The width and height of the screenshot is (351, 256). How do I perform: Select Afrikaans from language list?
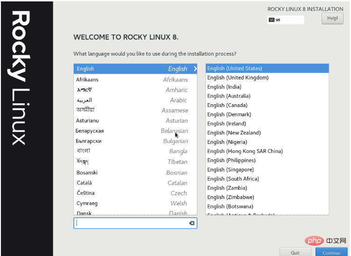pyautogui.click(x=135, y=79)
